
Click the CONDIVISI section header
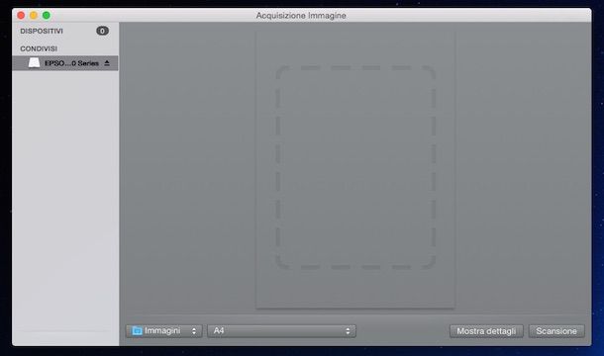(39, 48)
